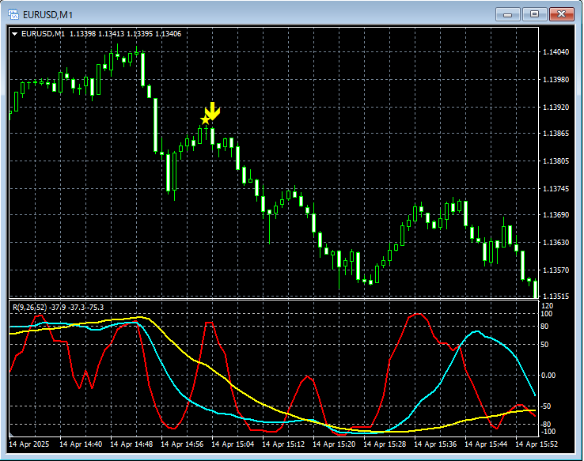
Task: Click the 1.13980 price scale label
Action: click(556, 80)
